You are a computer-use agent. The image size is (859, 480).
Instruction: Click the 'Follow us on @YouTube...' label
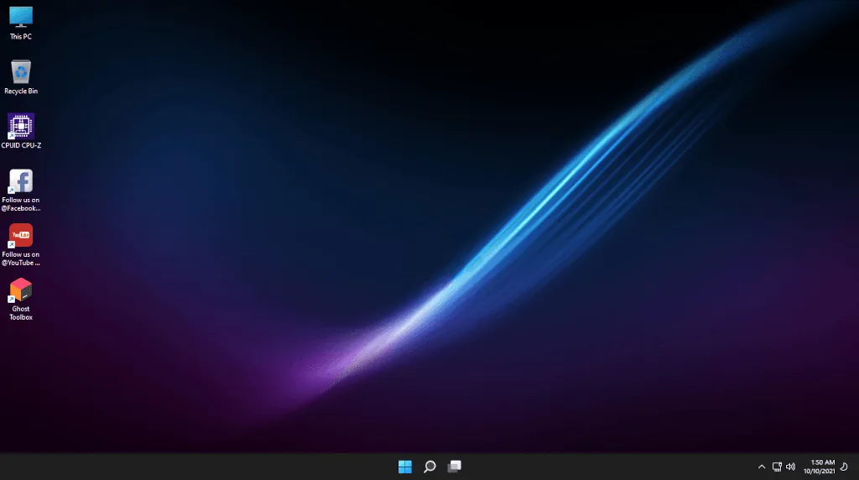click(x=21, y=258)
